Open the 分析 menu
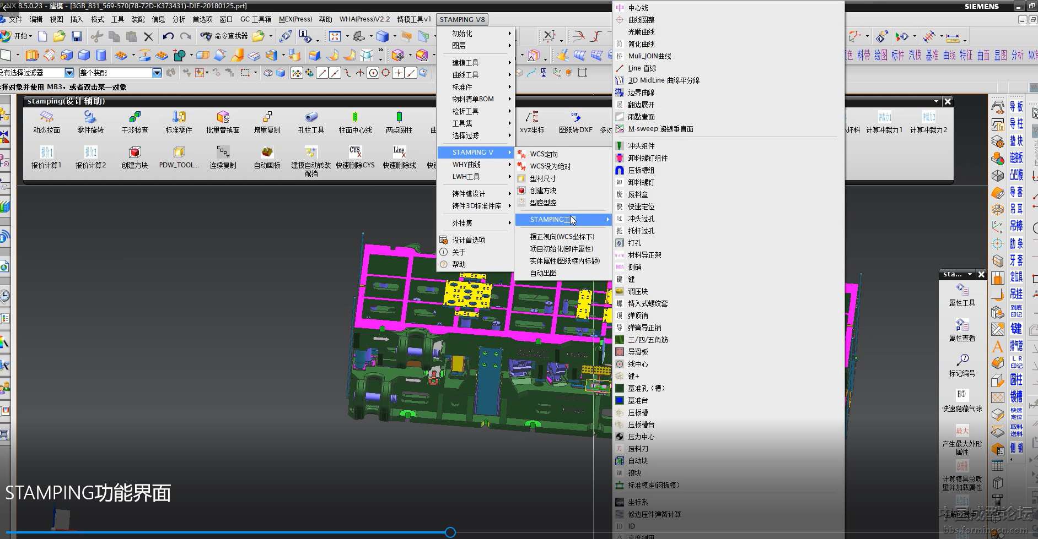 (179, 19)
